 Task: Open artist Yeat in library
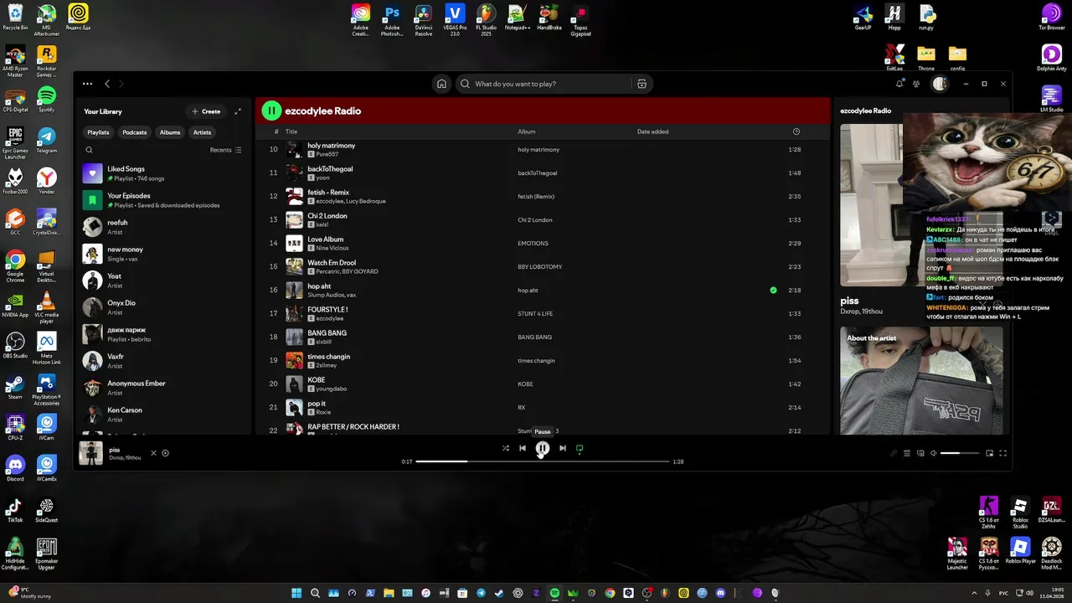tap(164, 281)
